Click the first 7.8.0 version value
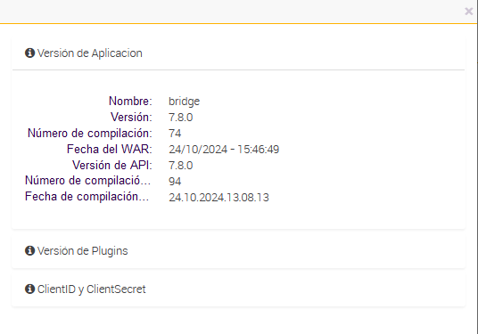The width and height of the screenshot is (478, 334). [x=181, y=118]
